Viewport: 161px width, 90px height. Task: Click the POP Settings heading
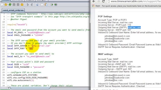[x=105, y=16]
